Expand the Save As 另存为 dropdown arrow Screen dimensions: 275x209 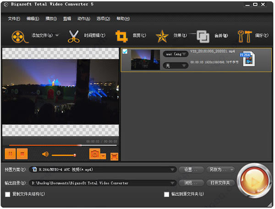tap(232, 170)
